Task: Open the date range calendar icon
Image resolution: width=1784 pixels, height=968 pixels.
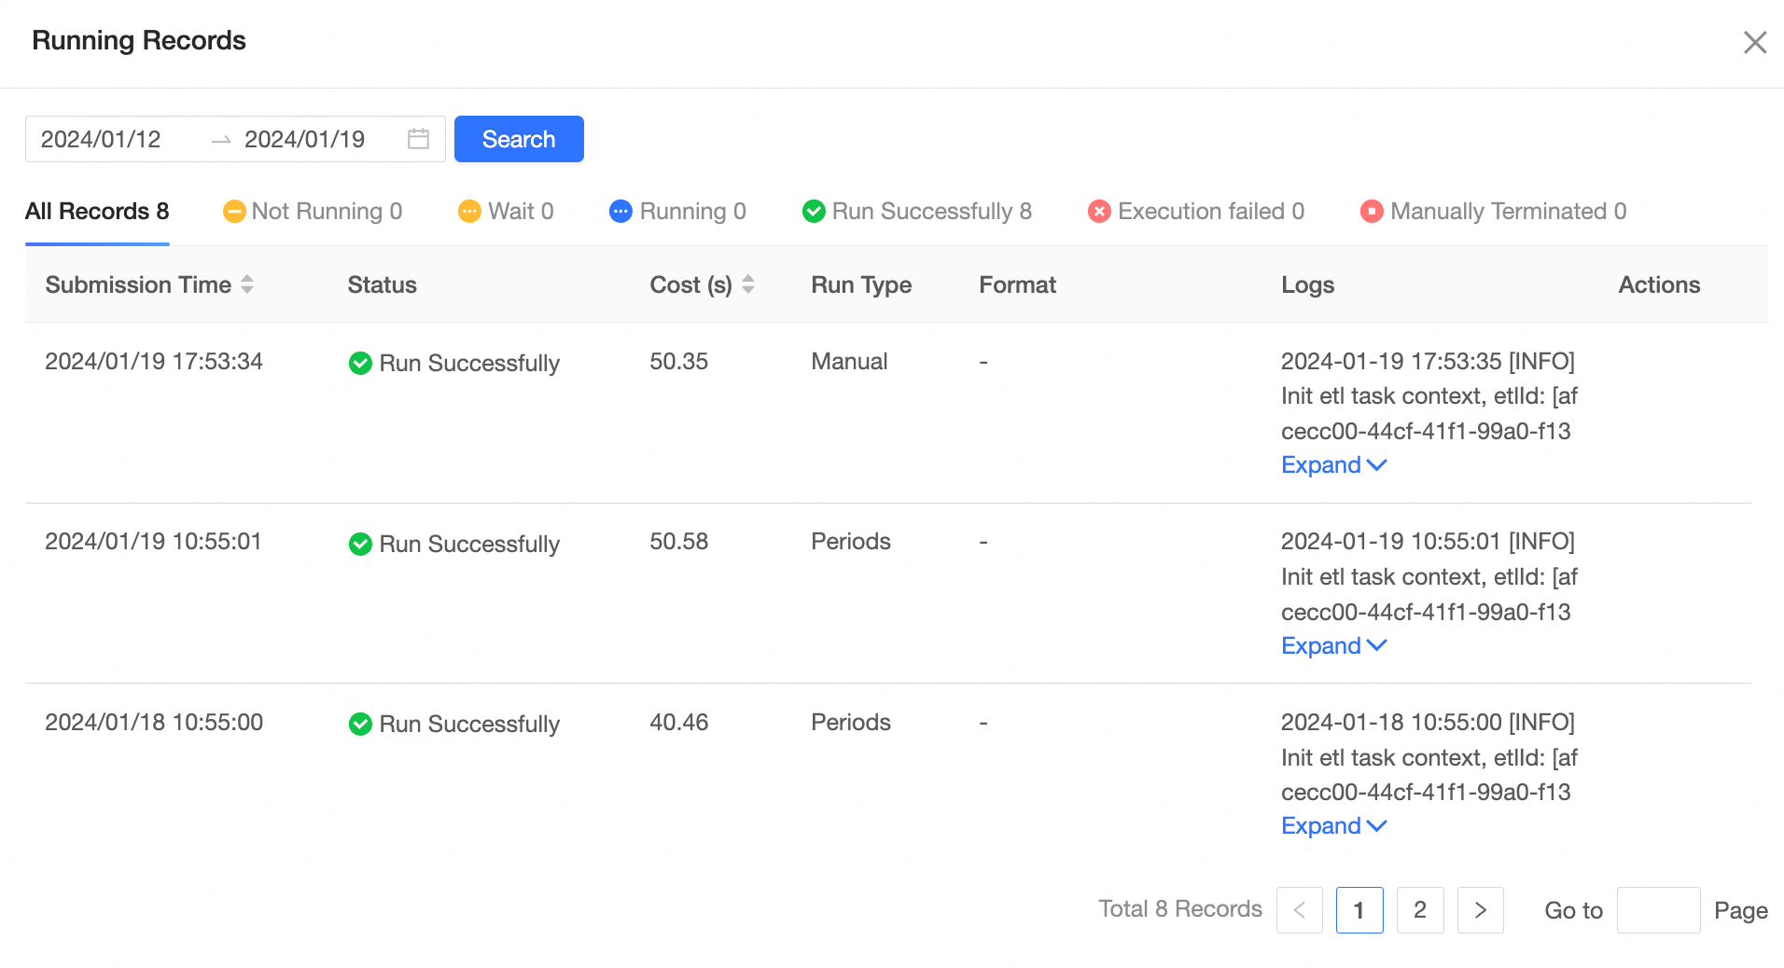Action: click(418, 139)
